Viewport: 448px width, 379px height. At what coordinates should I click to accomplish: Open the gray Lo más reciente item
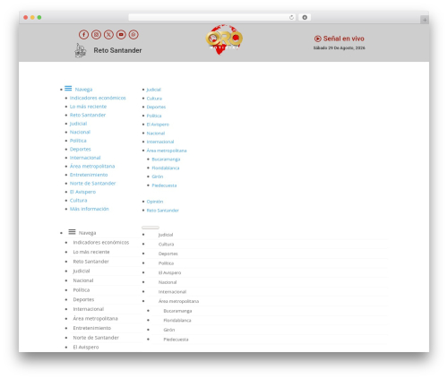91,252
